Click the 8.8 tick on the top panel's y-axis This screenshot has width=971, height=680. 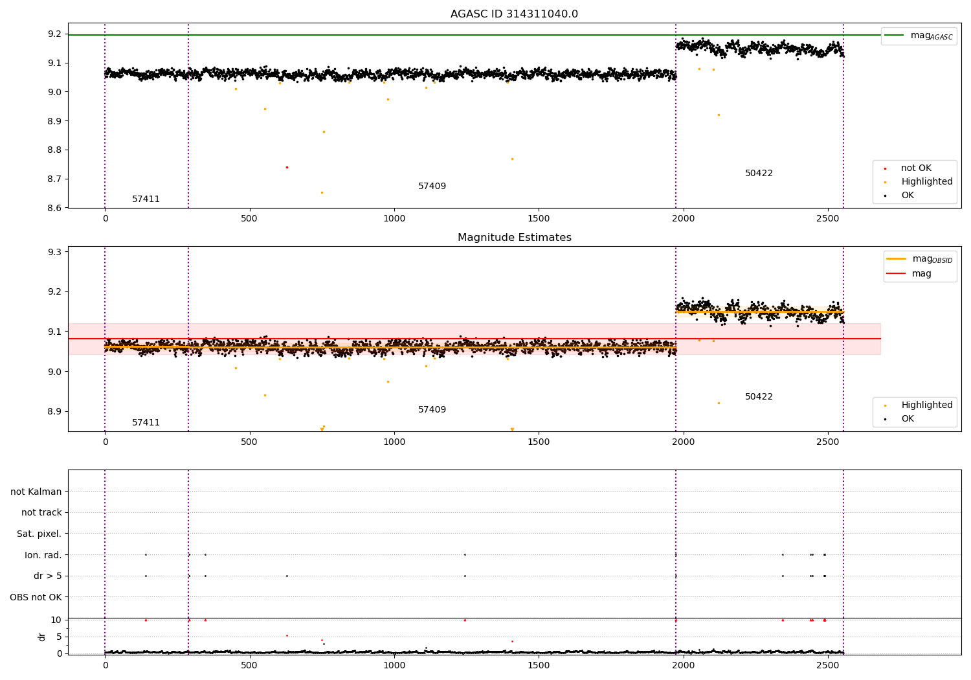tap(54, 150)
